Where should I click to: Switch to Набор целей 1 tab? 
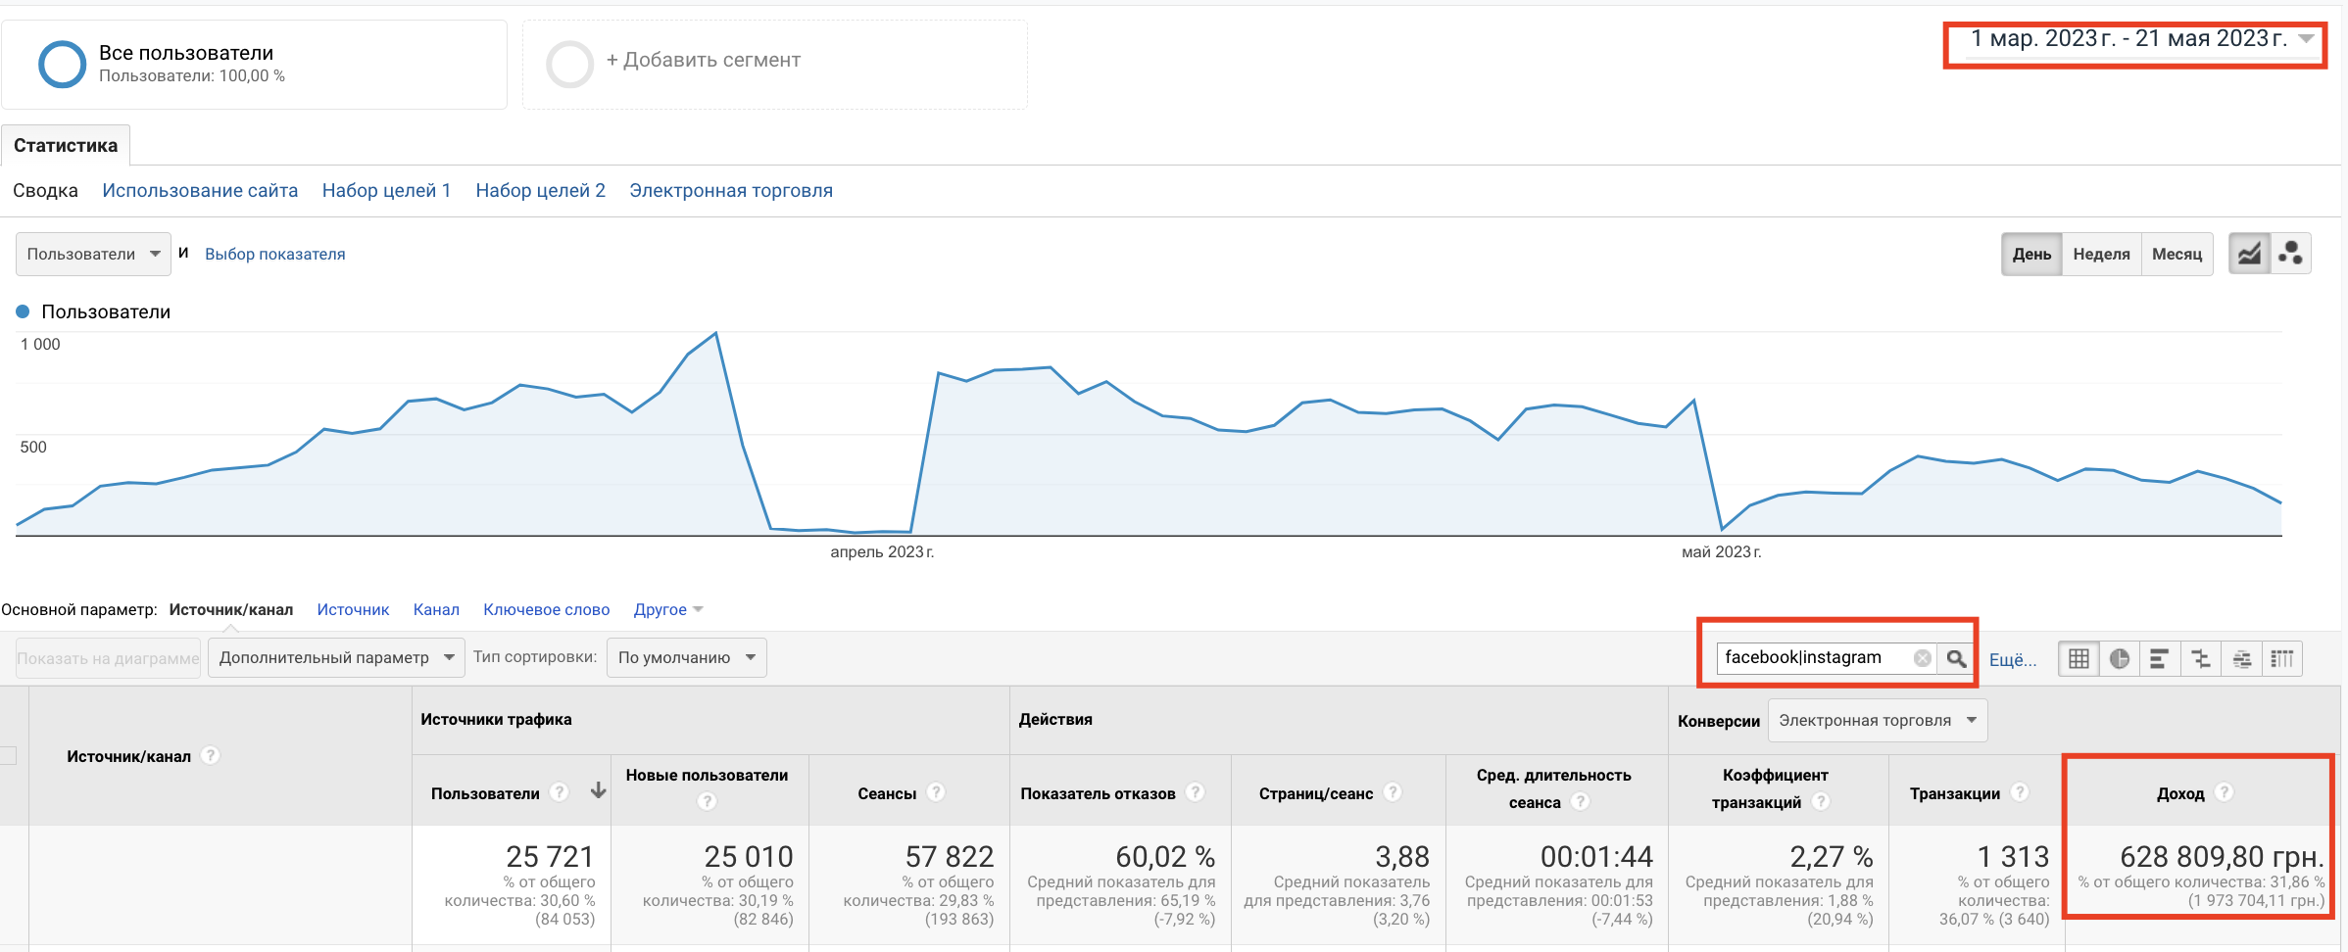(386, 190)
